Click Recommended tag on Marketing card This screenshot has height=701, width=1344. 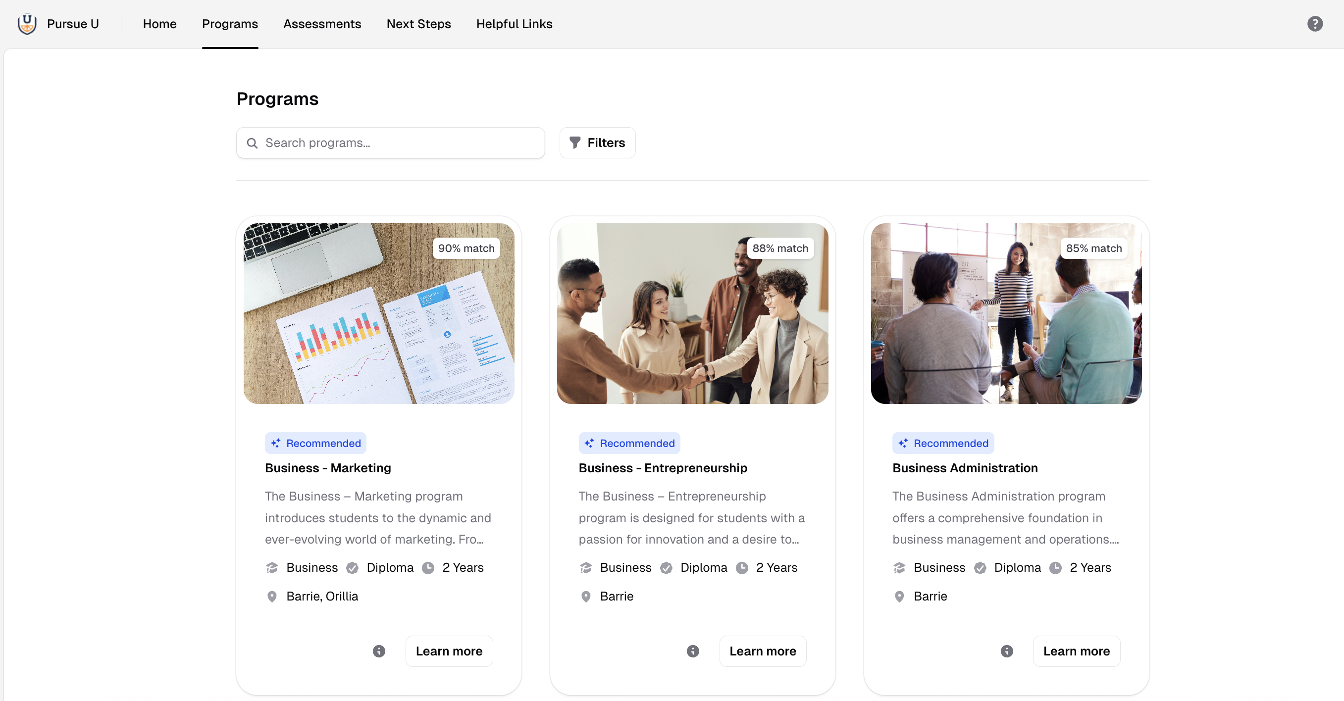click(315, 444)
